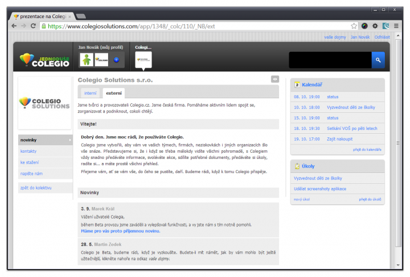The height and width of the screenshot is (277, 410).
Task: Click the scrollbar down arrow
Action: 398,265
